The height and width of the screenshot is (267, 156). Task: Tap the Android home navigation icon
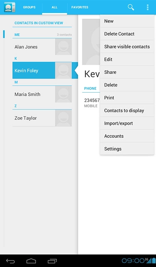[x=31, y=261]
